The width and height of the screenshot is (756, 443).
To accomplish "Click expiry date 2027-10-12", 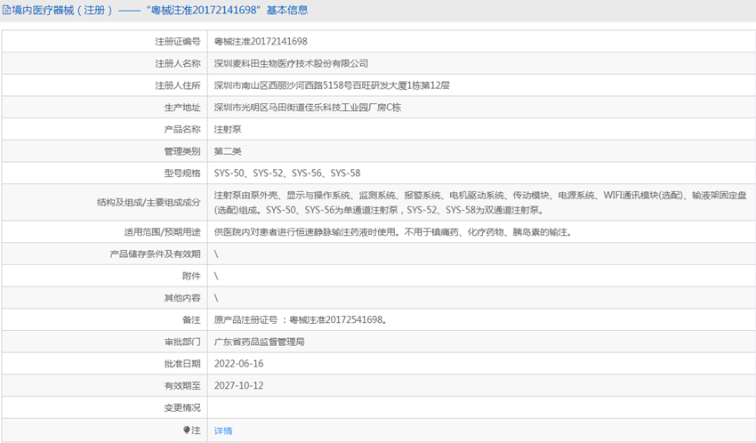I will (x=239, y=386).
